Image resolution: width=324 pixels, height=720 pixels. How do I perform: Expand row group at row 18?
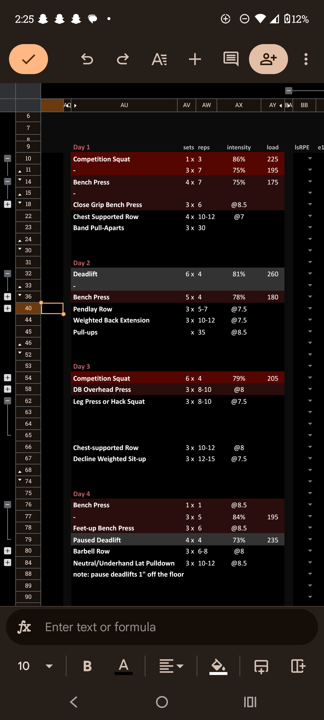(x=7, y=204)
